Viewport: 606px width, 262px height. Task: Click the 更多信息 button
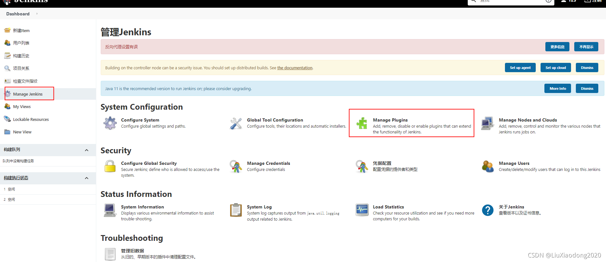(557, 47)
